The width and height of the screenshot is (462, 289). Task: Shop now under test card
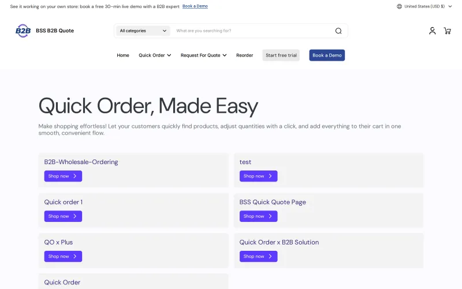point(258,176)
